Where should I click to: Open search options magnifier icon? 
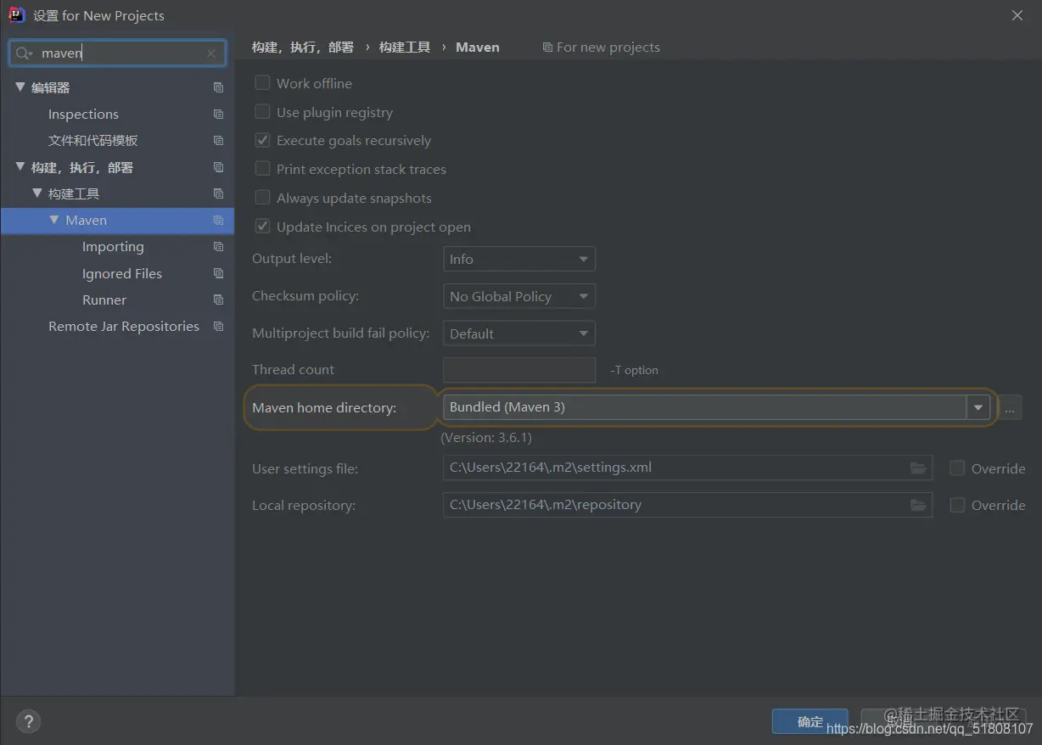tap(23, 53)
